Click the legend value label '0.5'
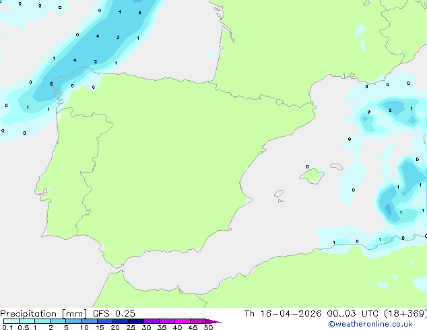The height and width of the screenshot is (330, 427). pos(24,327)
